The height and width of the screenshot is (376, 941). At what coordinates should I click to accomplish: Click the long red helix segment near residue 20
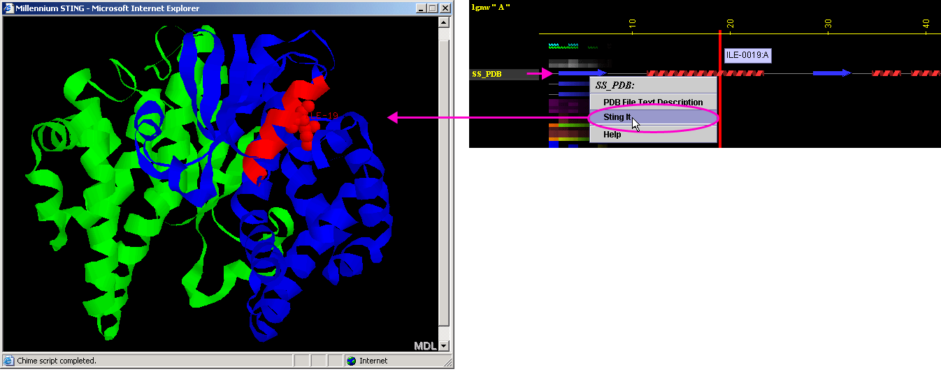[705, 73]
